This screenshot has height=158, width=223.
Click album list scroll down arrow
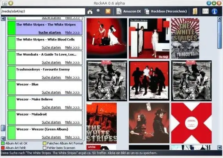click(x=3, y=138)
